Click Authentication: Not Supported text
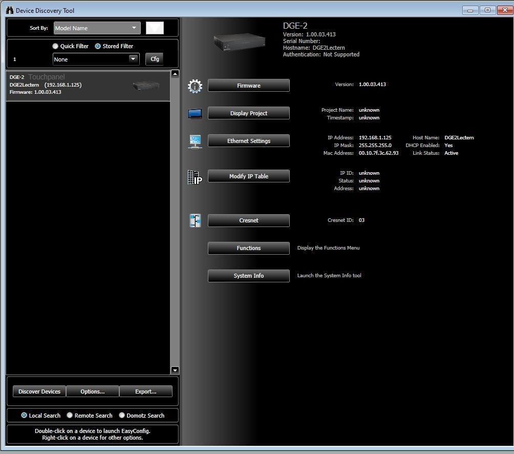 tap(321, 54)
